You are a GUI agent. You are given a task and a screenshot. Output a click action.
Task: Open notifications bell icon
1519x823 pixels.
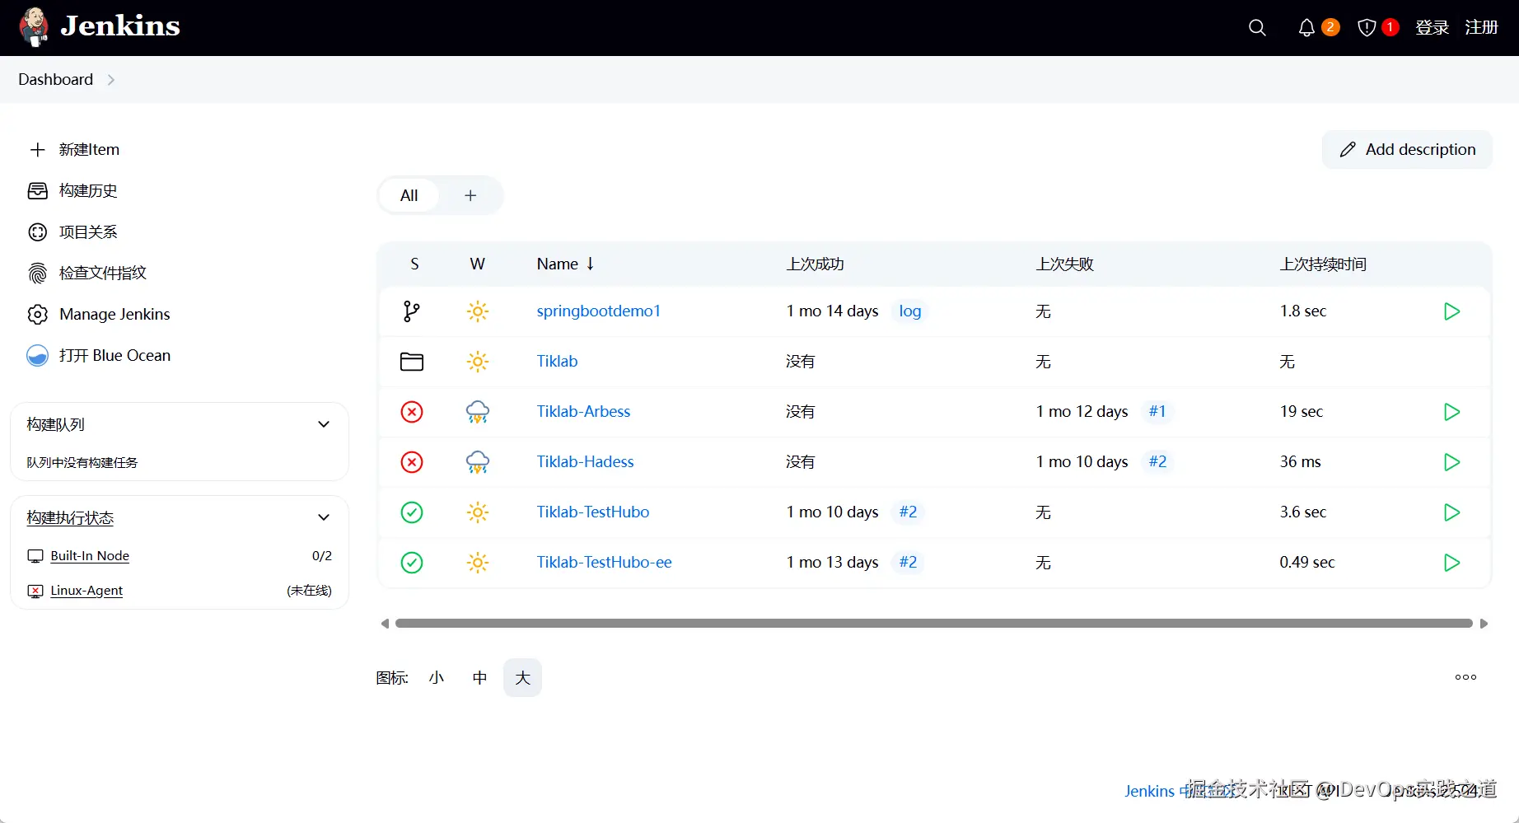(x=1306, y=28)
